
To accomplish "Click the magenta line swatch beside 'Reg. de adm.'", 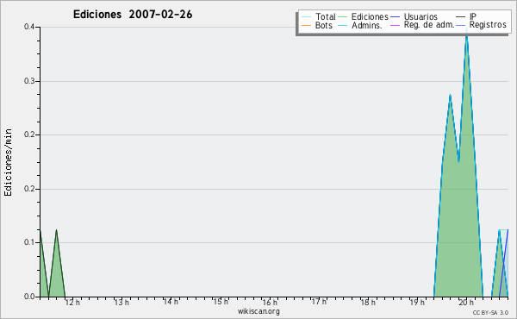I will point(395,25).
